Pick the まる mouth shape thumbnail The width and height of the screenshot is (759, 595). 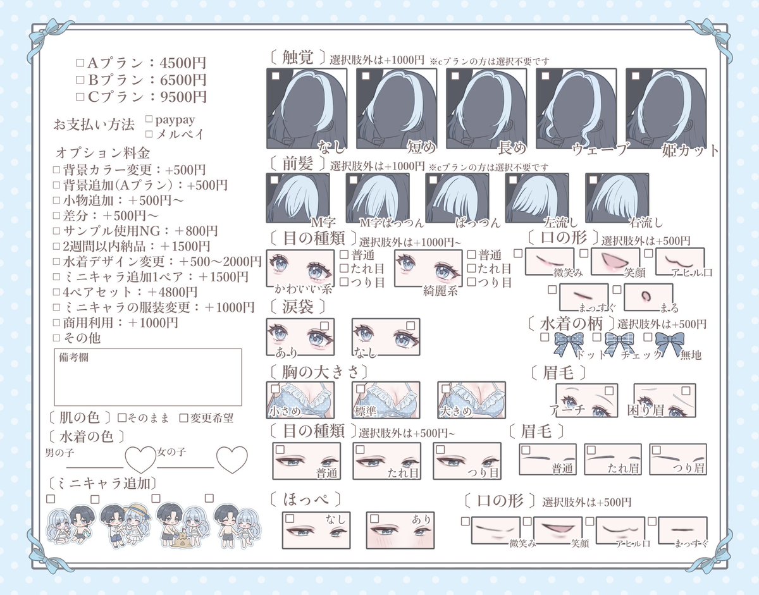648,296
